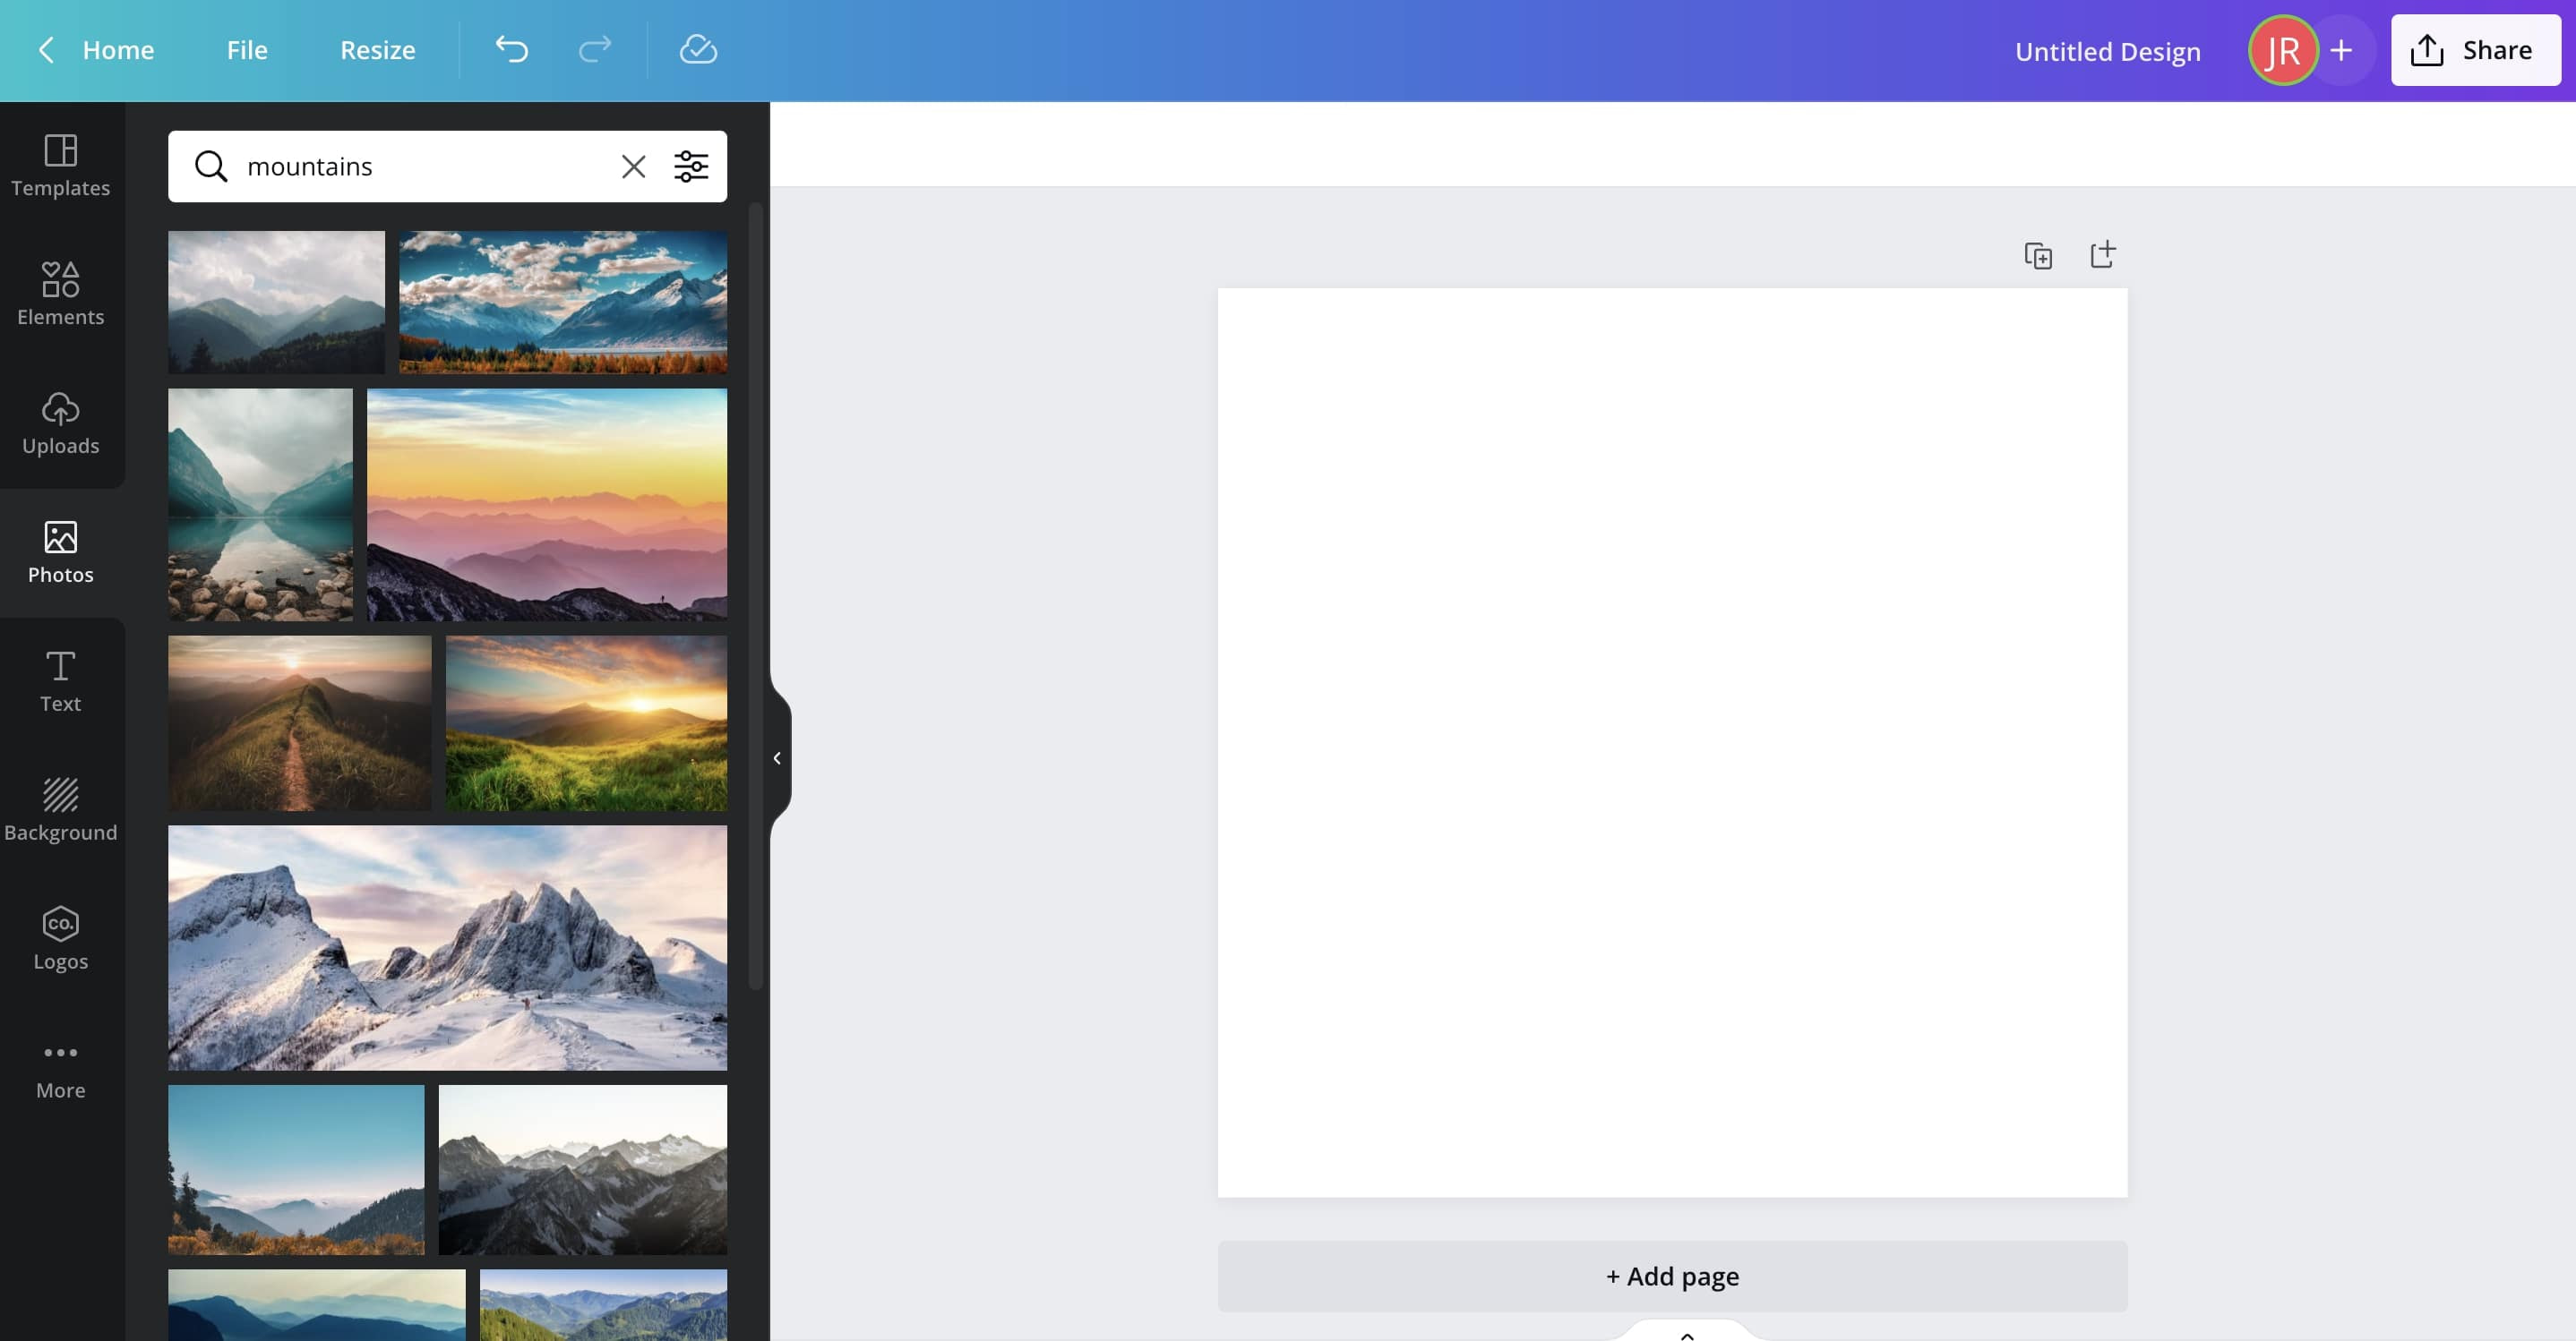The height and width of the screenshot is (1341, 2576).
Task: Duplicate the current page
Action: coord(2038,254)
